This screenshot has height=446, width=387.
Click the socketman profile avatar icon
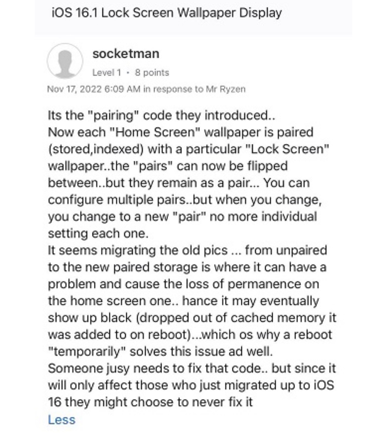point(65,61)
